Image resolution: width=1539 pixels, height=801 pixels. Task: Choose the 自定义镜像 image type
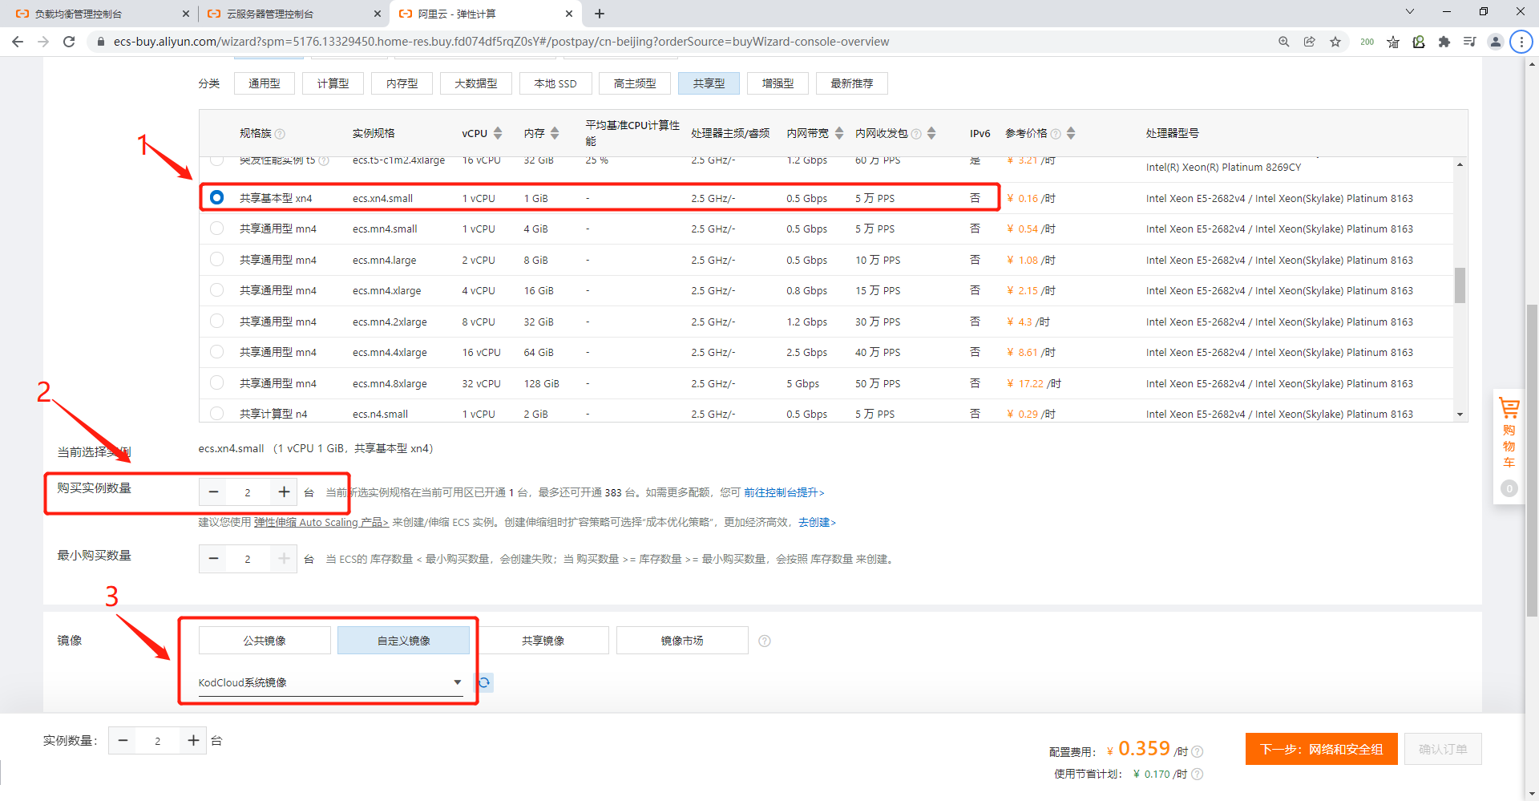tap(403, 641)
